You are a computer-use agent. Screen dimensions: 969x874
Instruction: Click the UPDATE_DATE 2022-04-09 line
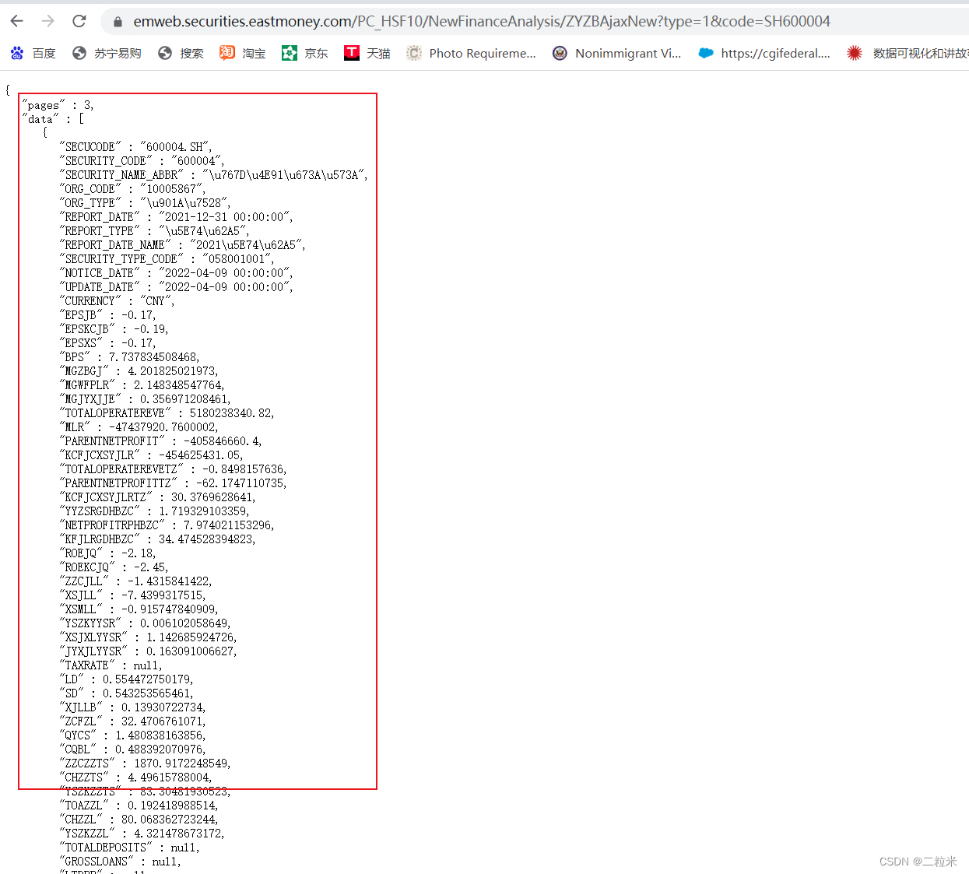(177, 287)
